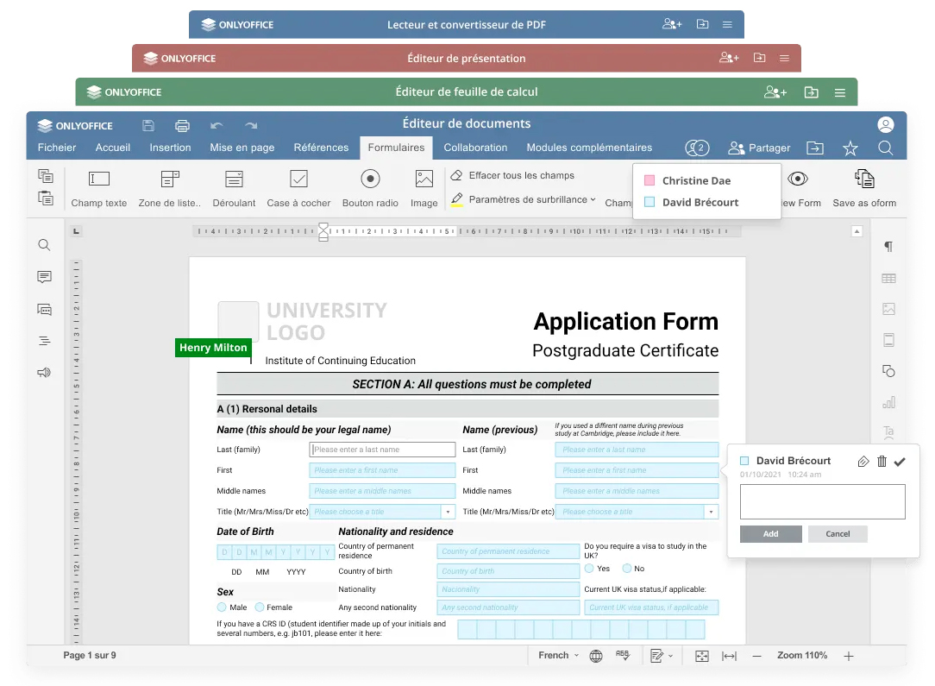Open the Find tool in left sidebar

click(x=44, y=245)
